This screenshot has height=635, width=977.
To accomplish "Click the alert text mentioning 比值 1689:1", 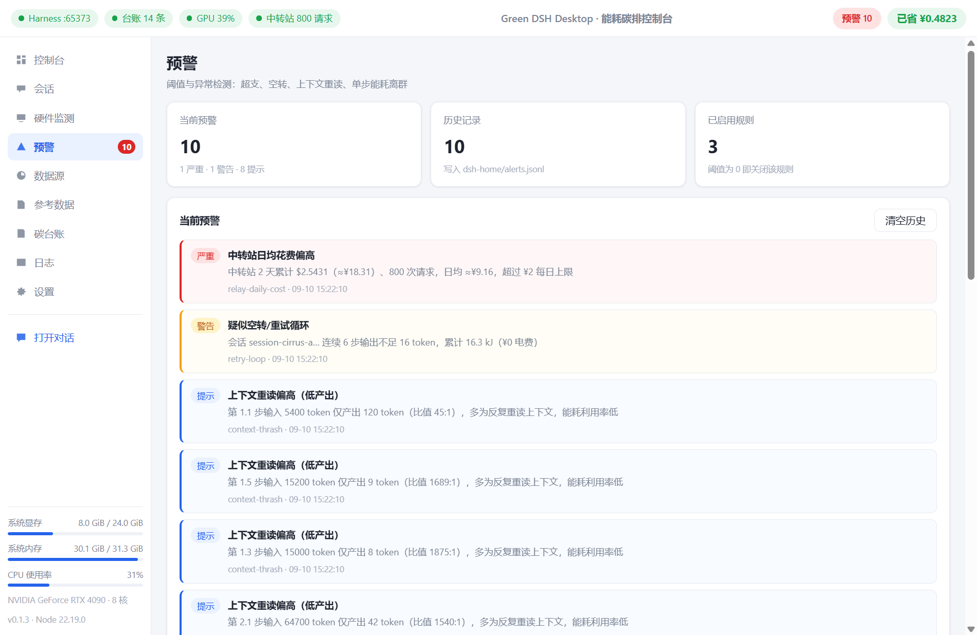I will [425, 482].
